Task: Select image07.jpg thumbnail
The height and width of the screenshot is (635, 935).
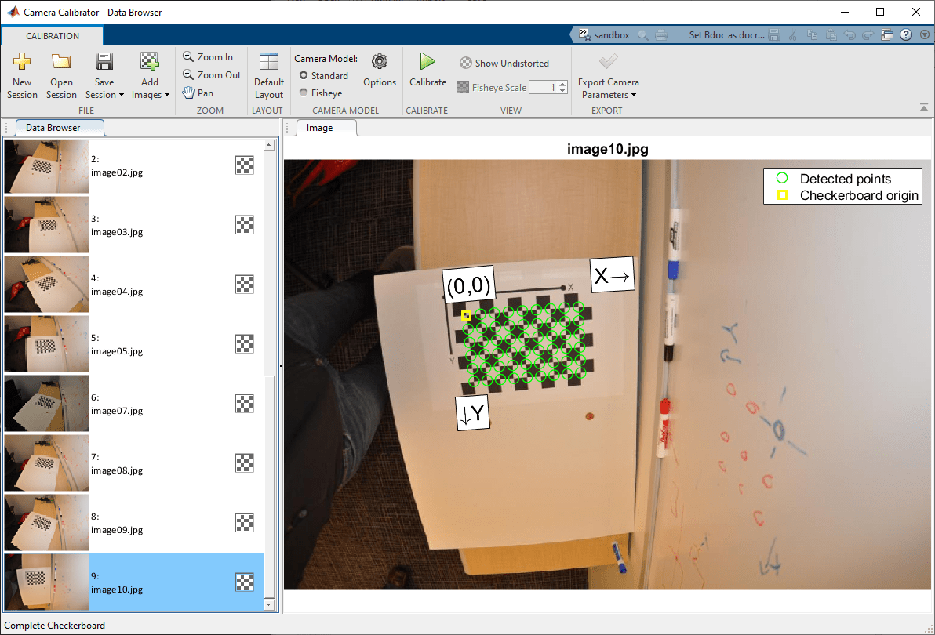Action: pos(46,403)
